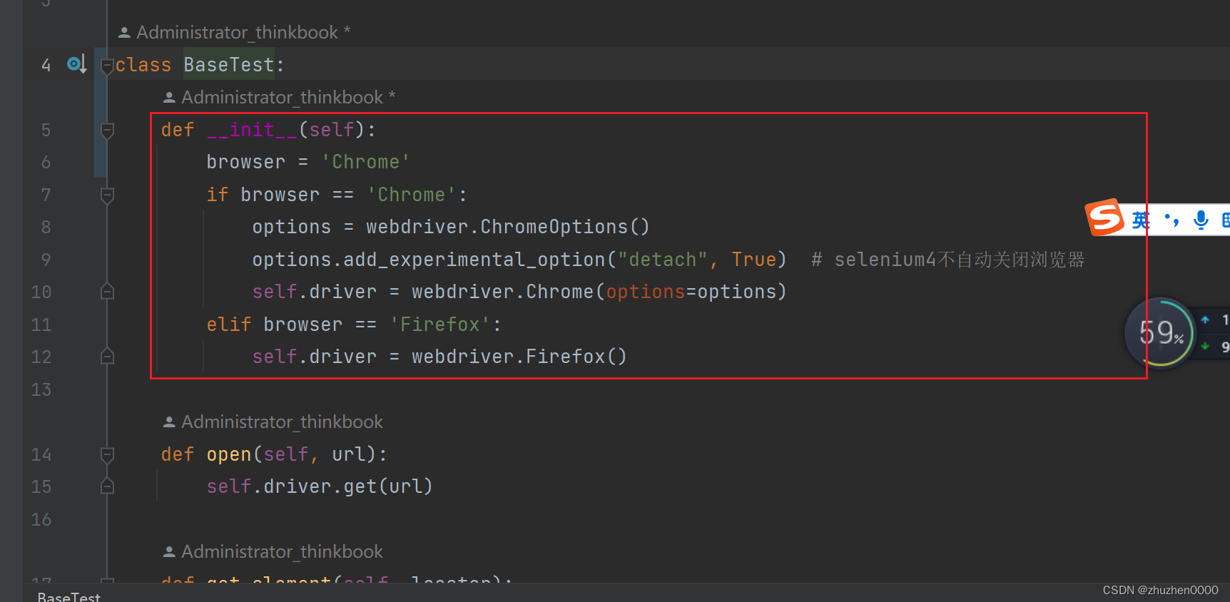Click self.driver.get(url) on line 15
Image resolution: width=1230 pixels, height=602 pixels.
[320, 486]
